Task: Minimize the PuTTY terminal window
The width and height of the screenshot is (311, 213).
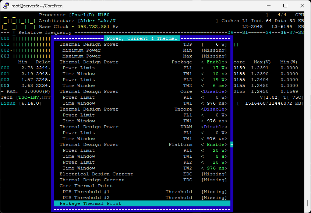Action: [268, 6]
